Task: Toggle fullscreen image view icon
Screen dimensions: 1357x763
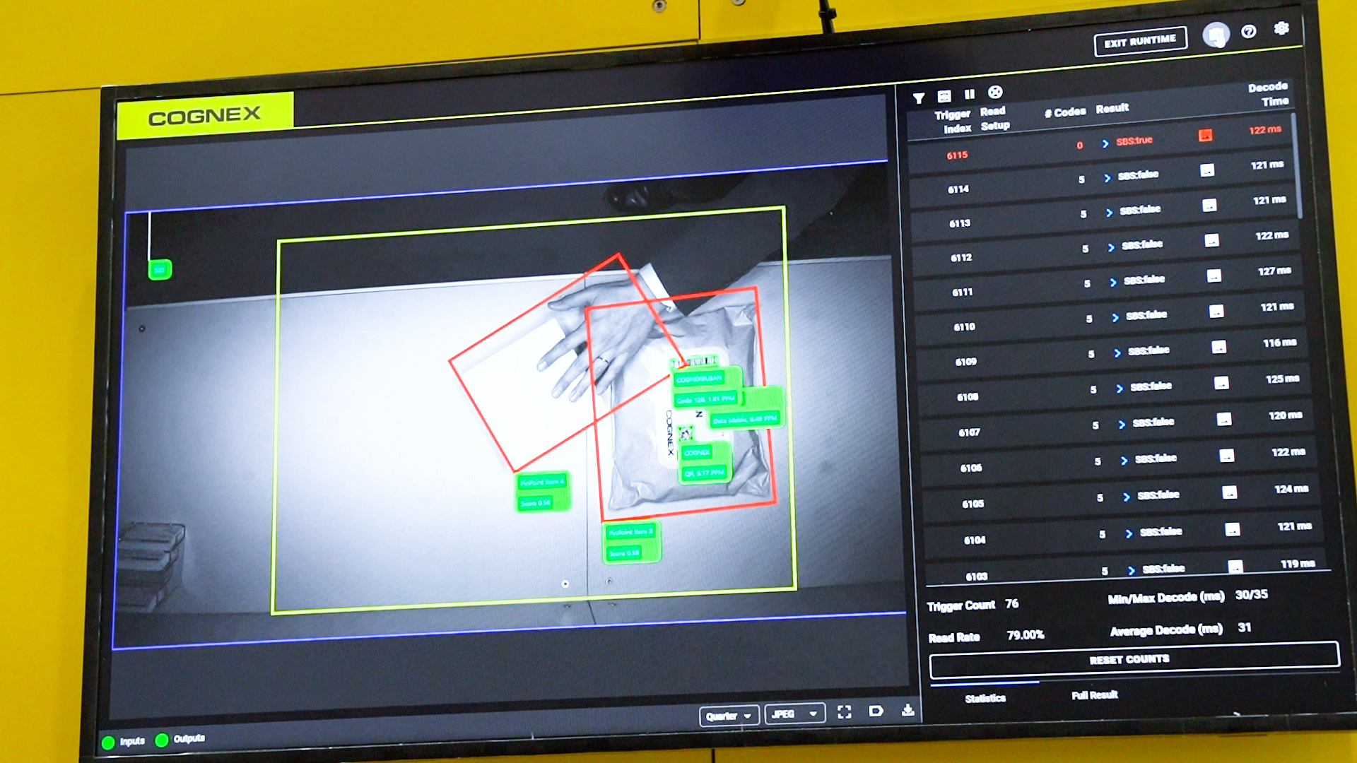Action: [x=845, y=712]
